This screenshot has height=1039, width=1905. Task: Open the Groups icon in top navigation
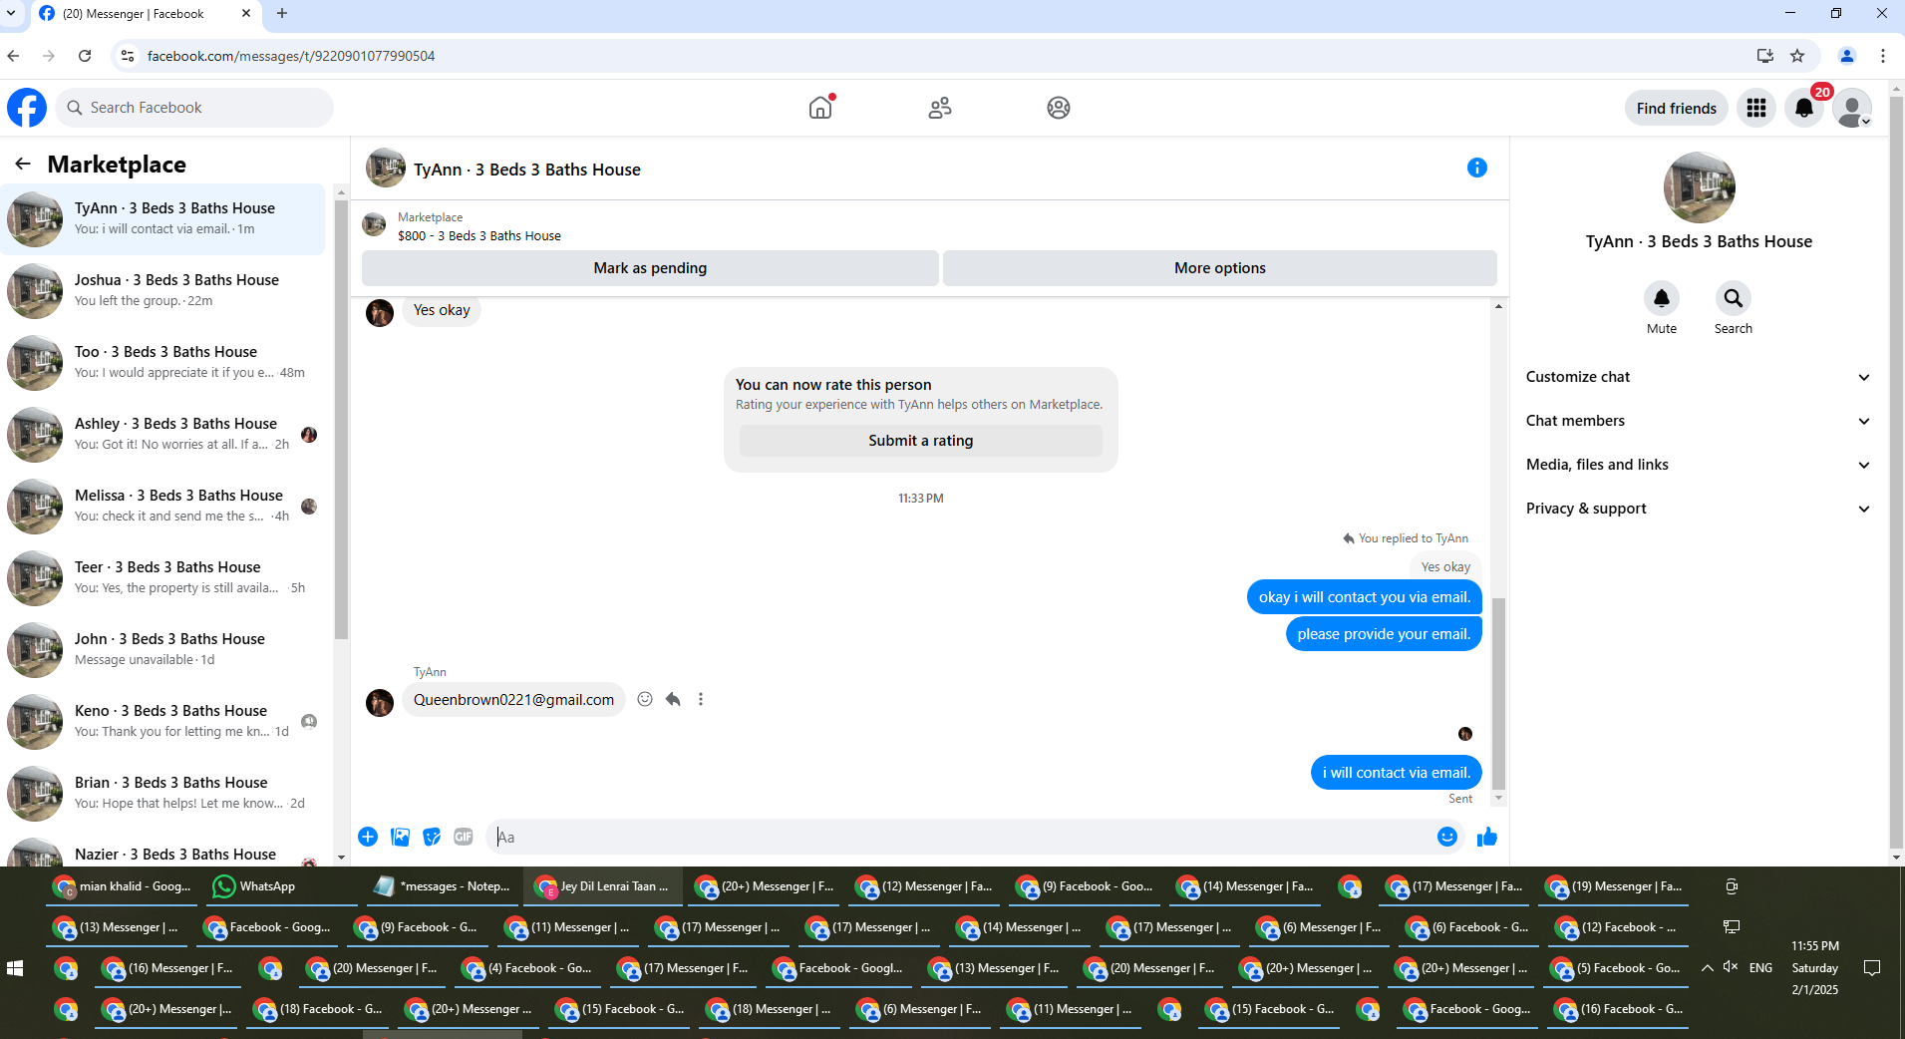[1059, 108]
